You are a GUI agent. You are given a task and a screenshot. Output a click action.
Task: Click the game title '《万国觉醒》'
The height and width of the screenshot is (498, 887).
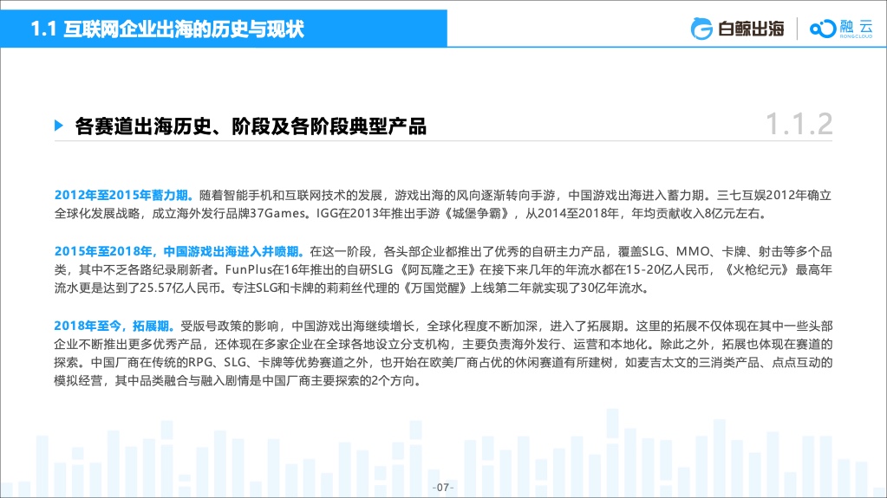(436, 288)
